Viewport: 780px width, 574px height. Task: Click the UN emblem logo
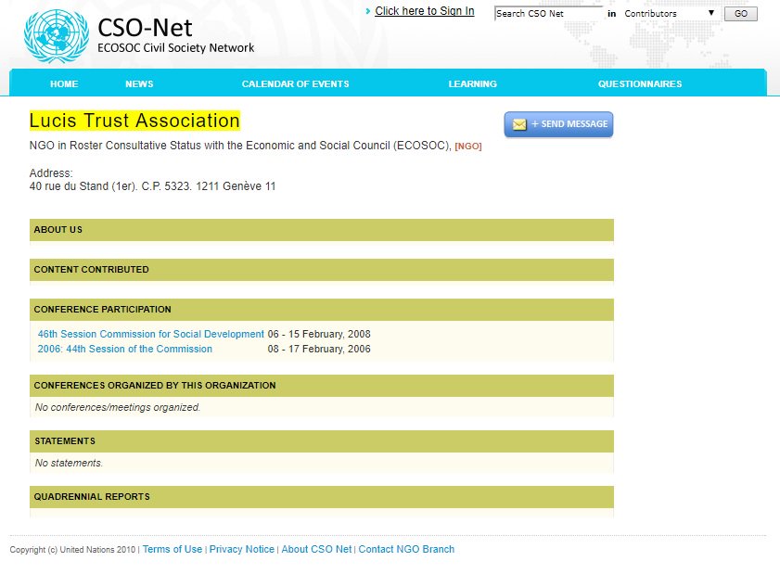click(x=57, y=36)
